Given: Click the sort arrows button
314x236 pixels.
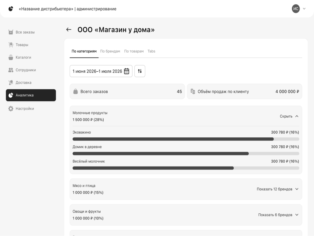Looking at the screenshot, I should [x=140, y=71].
